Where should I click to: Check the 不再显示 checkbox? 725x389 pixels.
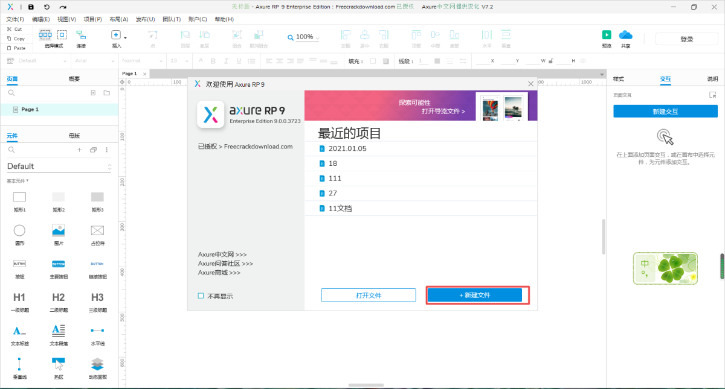tap(201, 296)
